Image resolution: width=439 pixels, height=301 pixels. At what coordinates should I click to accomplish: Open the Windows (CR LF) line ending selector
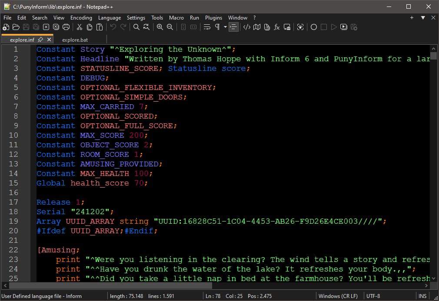click(338, 296)
